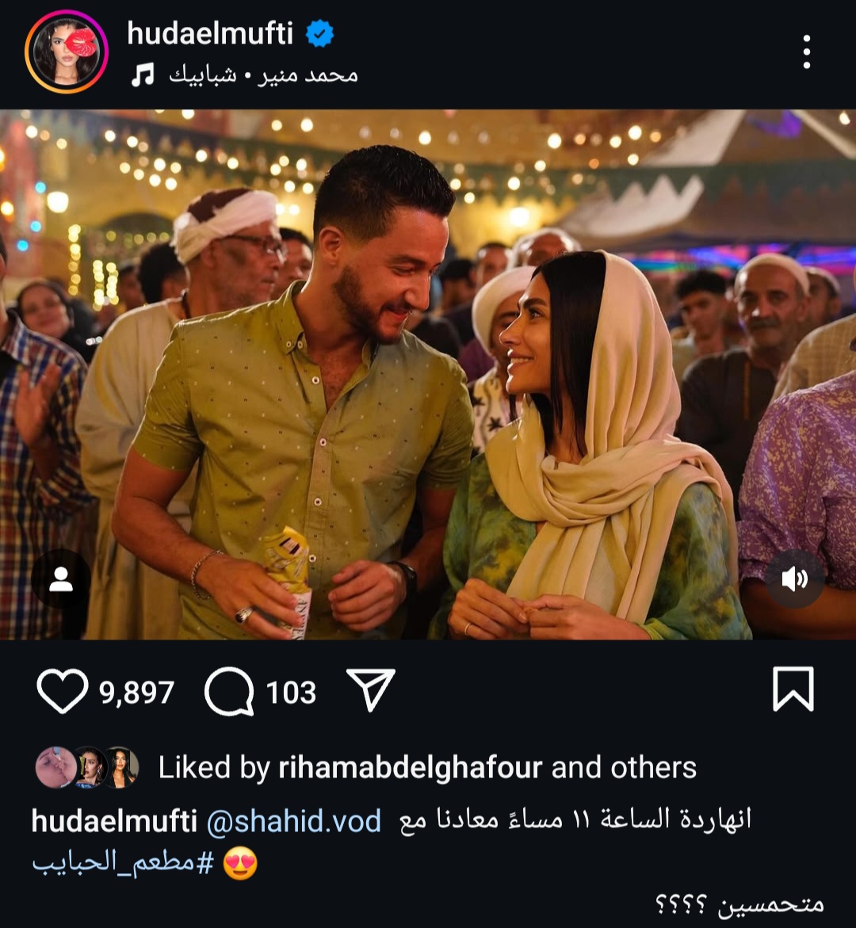Tap the blue verified badge
Image resolution: width=856 pixels, height=928 pixels.
[319, 33]
